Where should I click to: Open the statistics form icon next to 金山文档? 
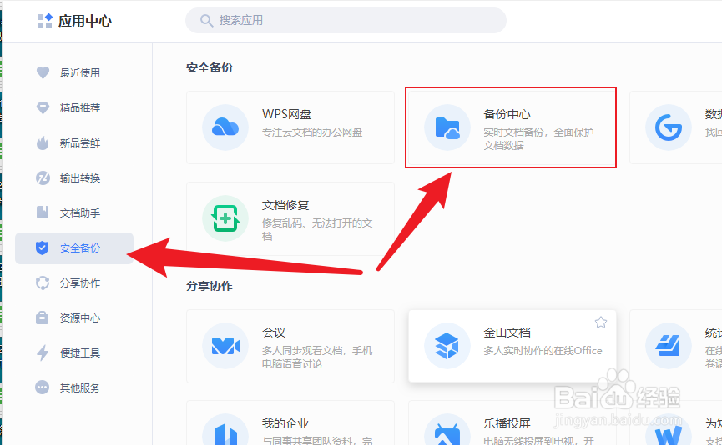coord(668,346)
